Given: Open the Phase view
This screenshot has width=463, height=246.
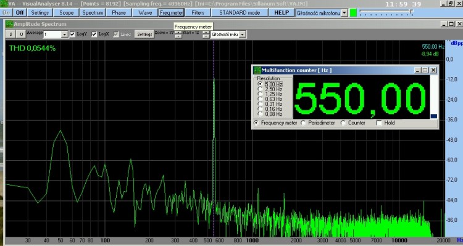Looking at the screenshot, I should point(119,13).
